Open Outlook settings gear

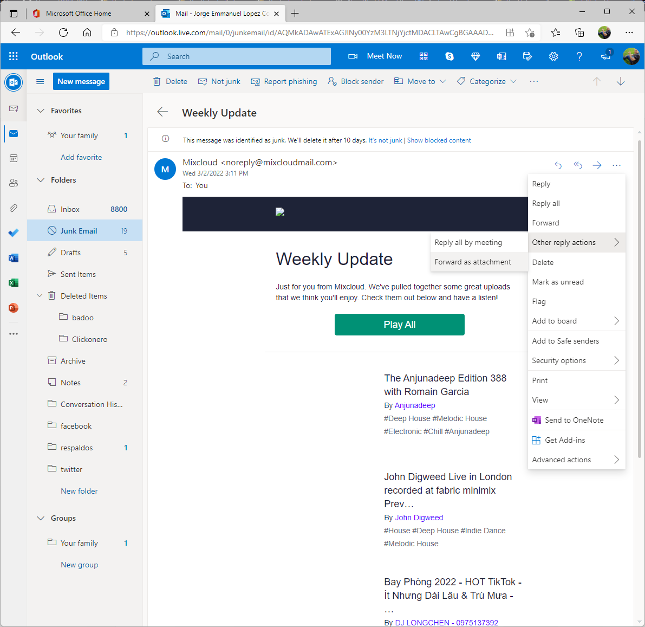553,56
